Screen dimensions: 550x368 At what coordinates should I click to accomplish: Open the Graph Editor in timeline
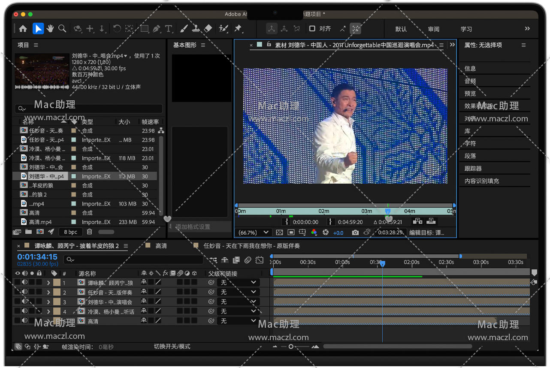tap(259, 260)
